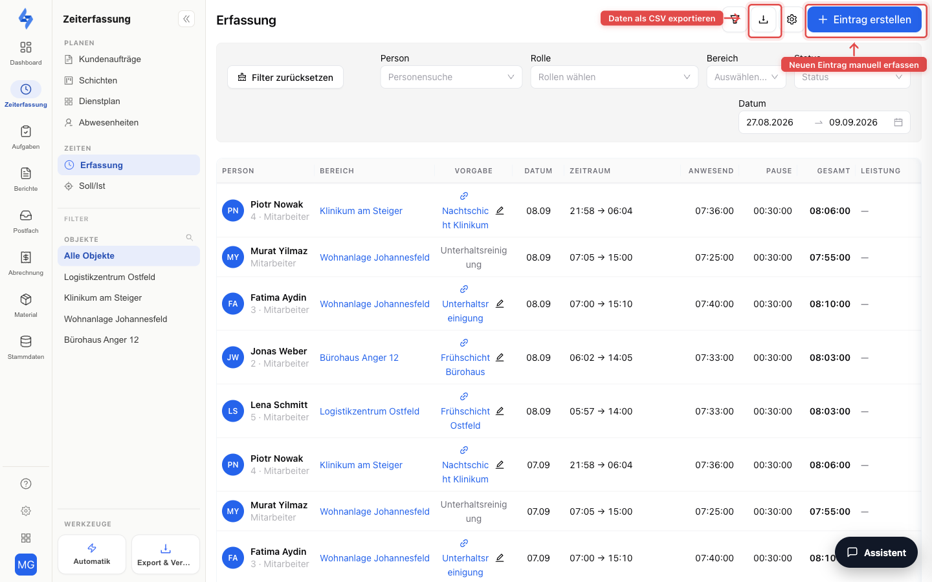Image resolution: width=932 pixels, height=582 pixels.
Task: Edit the Vorgabe in Jonas Weber's row
Action: 500,358
